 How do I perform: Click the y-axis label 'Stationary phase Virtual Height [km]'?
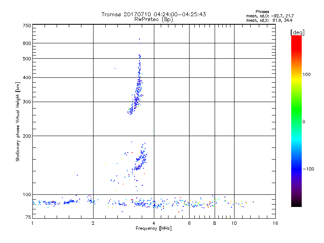pyautogui.click(x=17, y=122)
